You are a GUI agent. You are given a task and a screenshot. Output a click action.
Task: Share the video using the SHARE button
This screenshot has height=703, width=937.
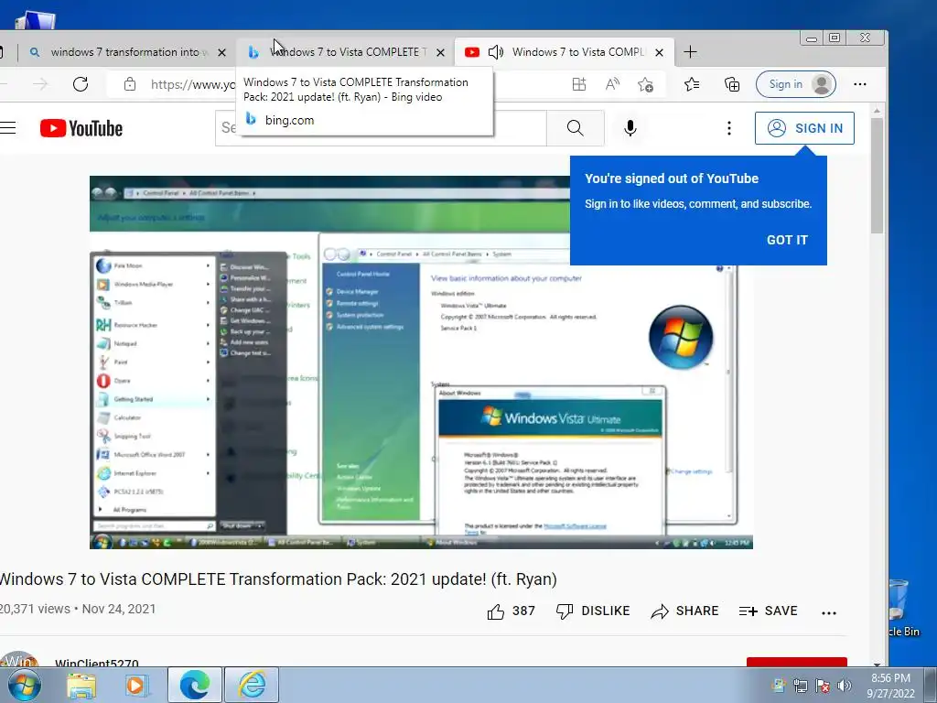[x=684, y=611]
